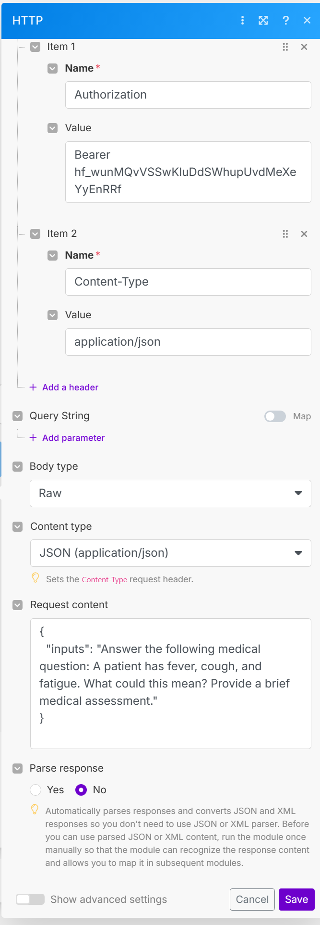Click the Save button
This screenshot has width=320, height=925.
coord(296,899)
